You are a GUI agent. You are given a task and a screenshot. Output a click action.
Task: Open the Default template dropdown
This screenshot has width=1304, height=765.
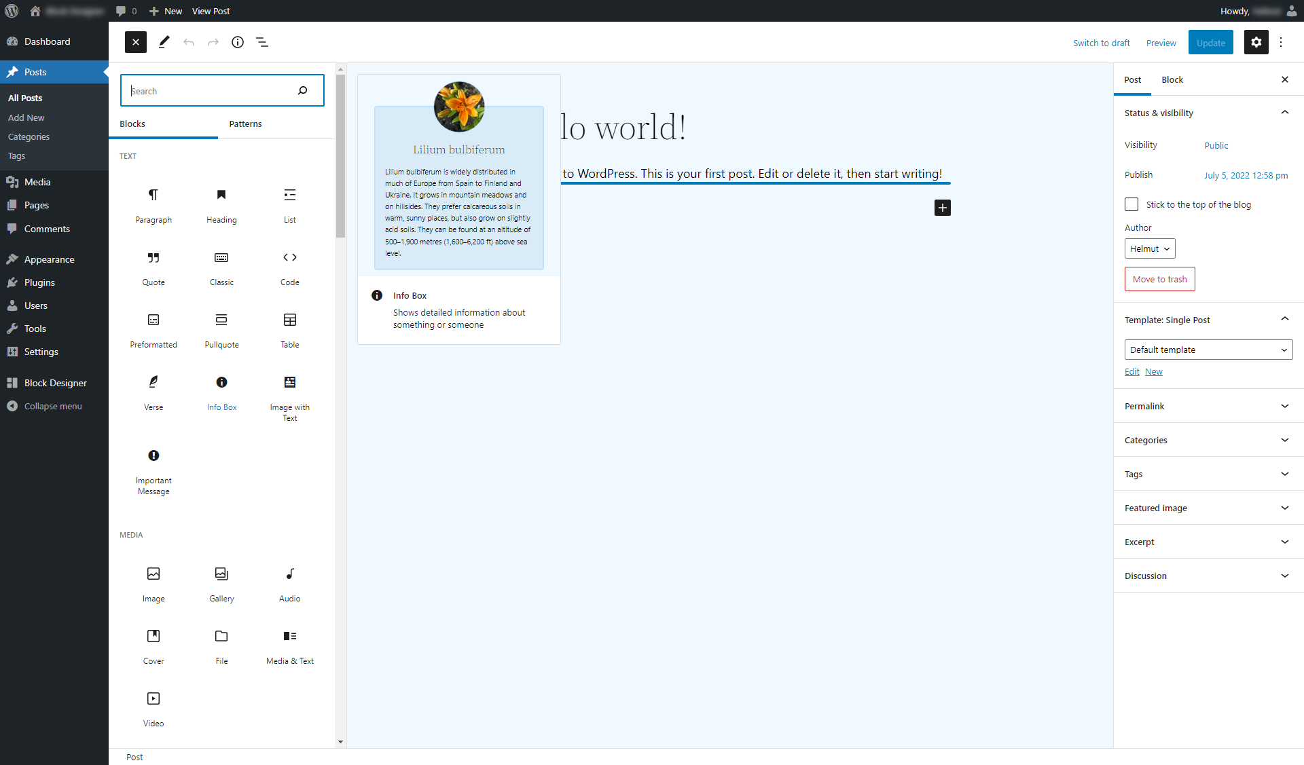pyautogui.click(x=1208, y=349)
